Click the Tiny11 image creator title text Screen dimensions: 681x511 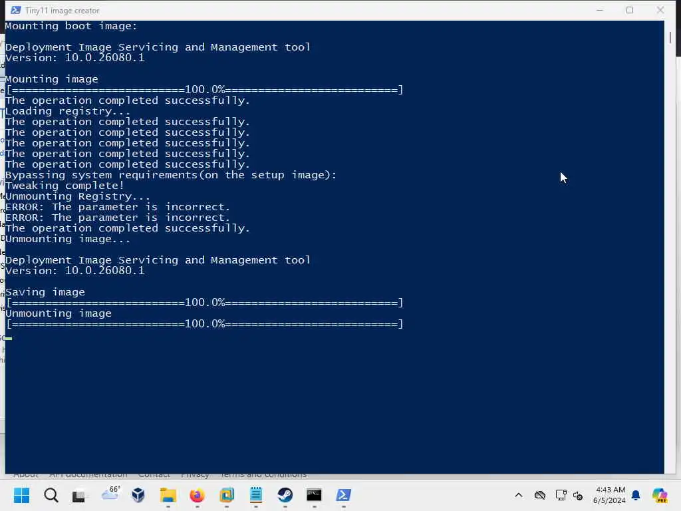(62, 11)
